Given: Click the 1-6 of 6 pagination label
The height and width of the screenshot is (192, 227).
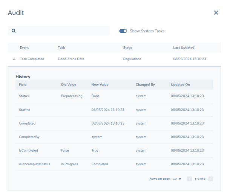Looking at the screenshot, I should (x=200, y=179).
